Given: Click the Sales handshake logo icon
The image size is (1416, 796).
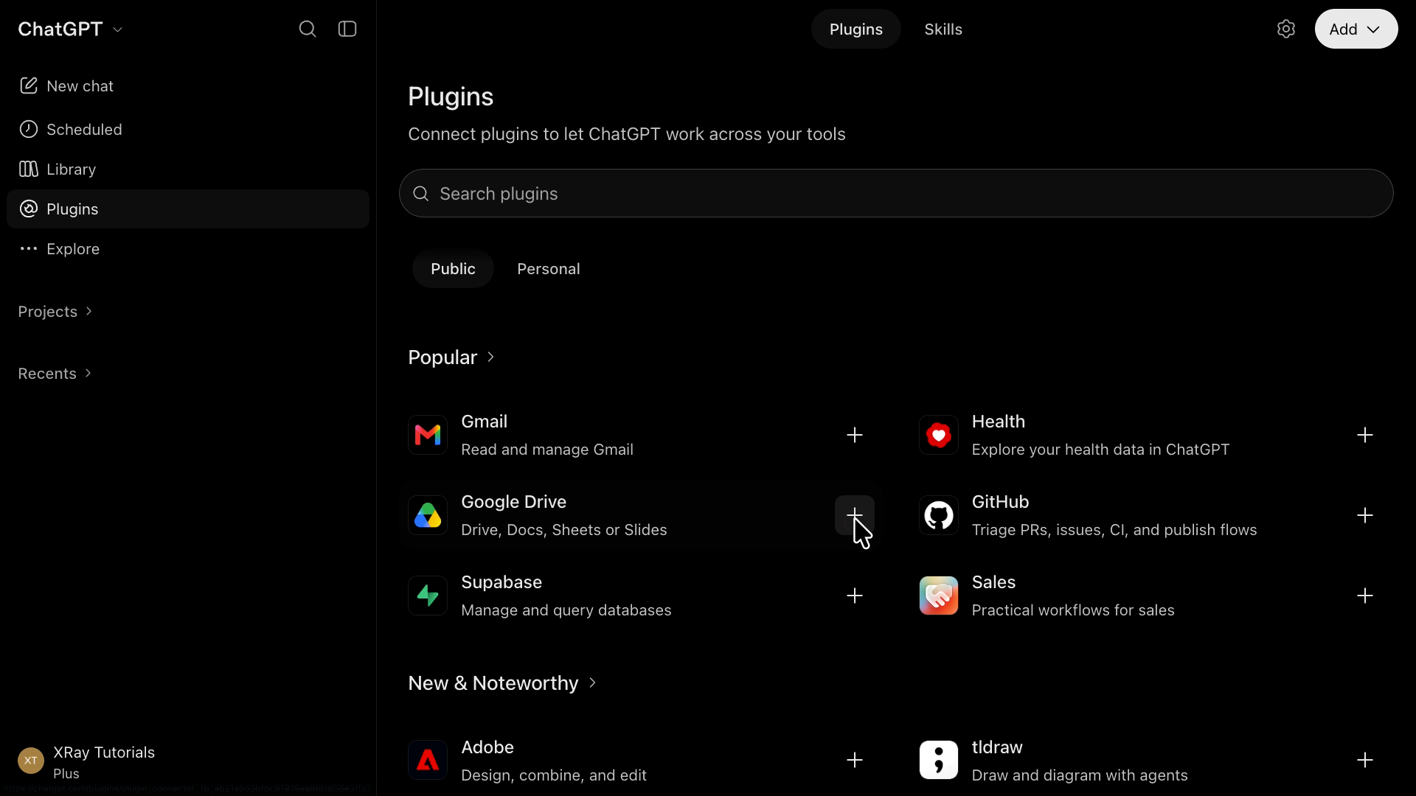Looking at the screenshot, I should click(939, 596).
